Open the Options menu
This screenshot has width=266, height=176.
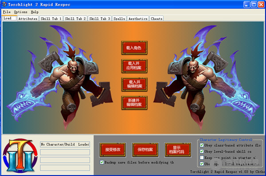20,12
